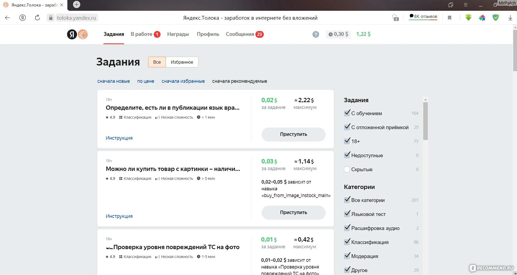Uncheck the Недоступные checkbox
The height and width of the screenshot is (275, 517).
pyautogui.click(x=347, y=155)
